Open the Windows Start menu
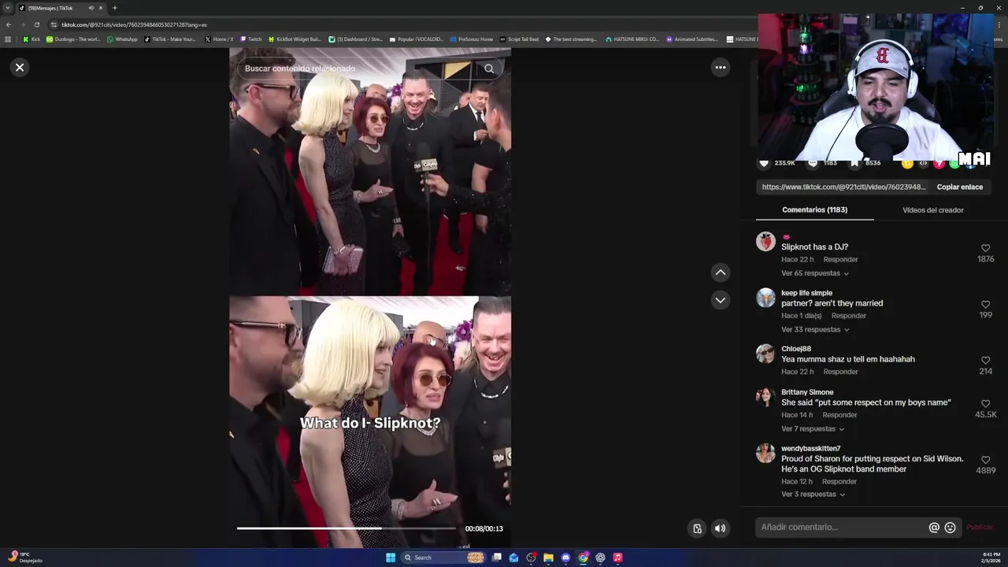The width and height of the screenshot is (1008, 567). point(391,558)
